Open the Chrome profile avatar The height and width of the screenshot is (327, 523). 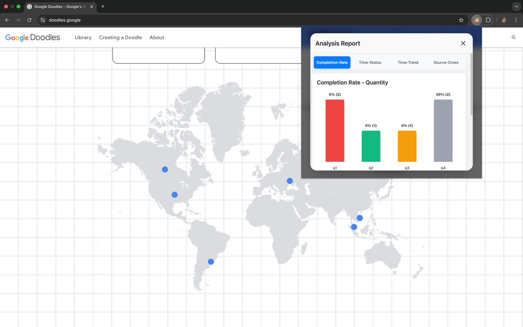click(505, 20)
